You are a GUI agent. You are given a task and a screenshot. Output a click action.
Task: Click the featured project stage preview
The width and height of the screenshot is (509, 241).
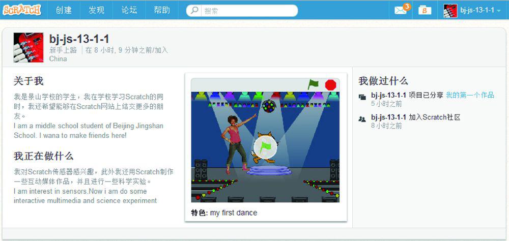point(265,147)
